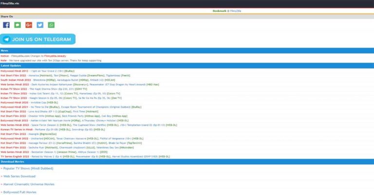Share the page on Twitter

(x=40, y=25)
